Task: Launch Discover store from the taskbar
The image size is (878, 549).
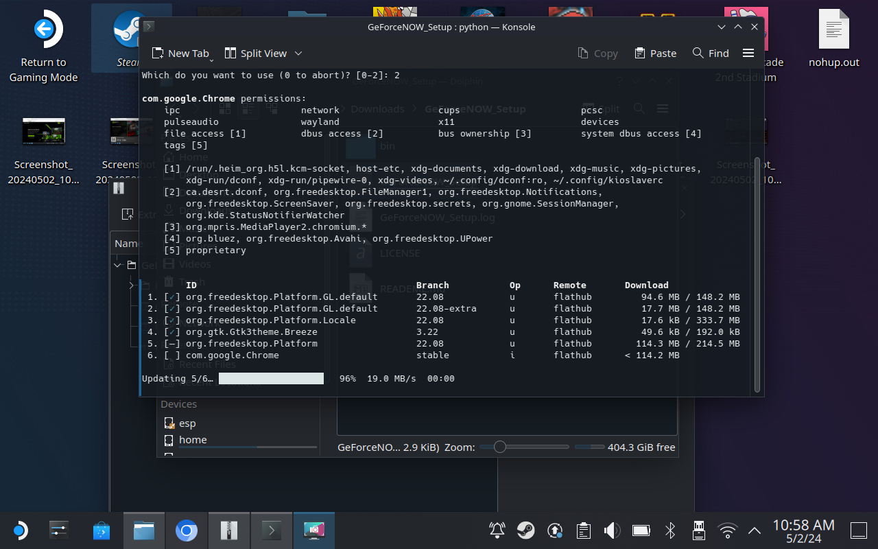Action: click(x=101, y=530)
